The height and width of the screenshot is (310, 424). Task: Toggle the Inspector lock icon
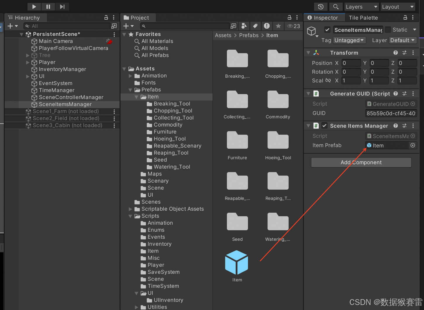[405, 18]
